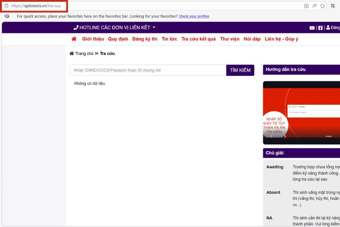Click the Đăng nhập link in header
The width and height of the screenshot is (340, 227).
click(335, 28)
